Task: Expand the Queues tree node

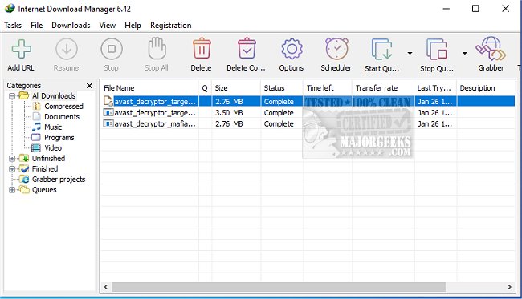Action: [12, 190]
